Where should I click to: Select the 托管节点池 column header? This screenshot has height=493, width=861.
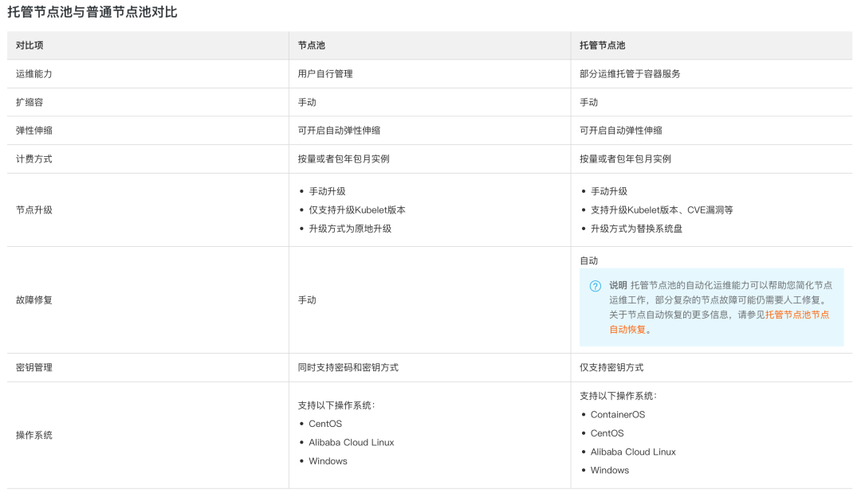tap(602, 45)
